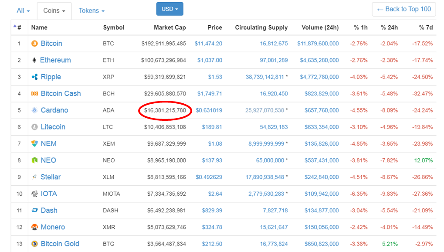This screenshot has width=444, height=252.
Task: Open the Litecoin name link
Action: pos(53,127)
